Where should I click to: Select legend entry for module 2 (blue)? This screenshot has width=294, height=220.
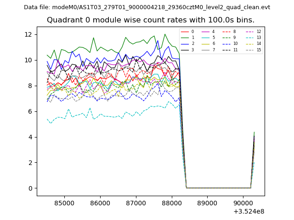pyautogui.click(x=185, y=44)
